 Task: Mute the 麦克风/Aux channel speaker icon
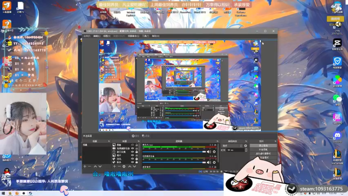click(209, 152)
